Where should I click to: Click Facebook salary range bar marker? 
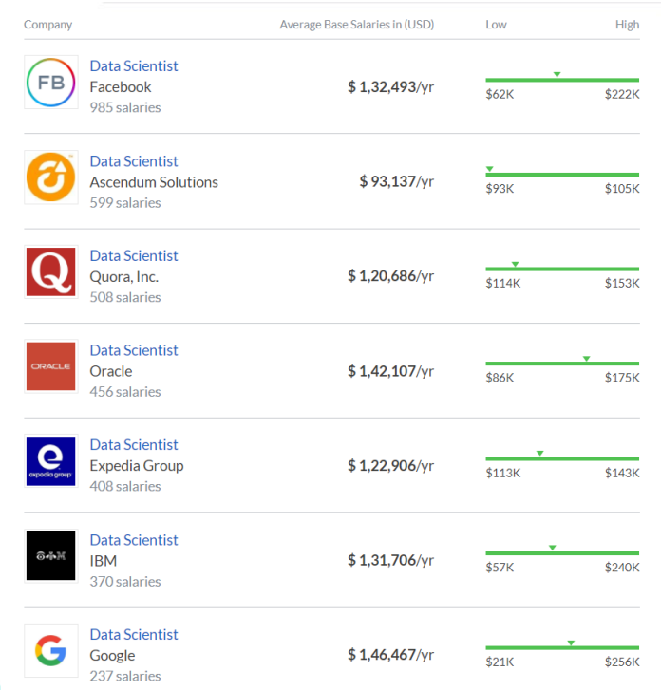tap(557, 74)
